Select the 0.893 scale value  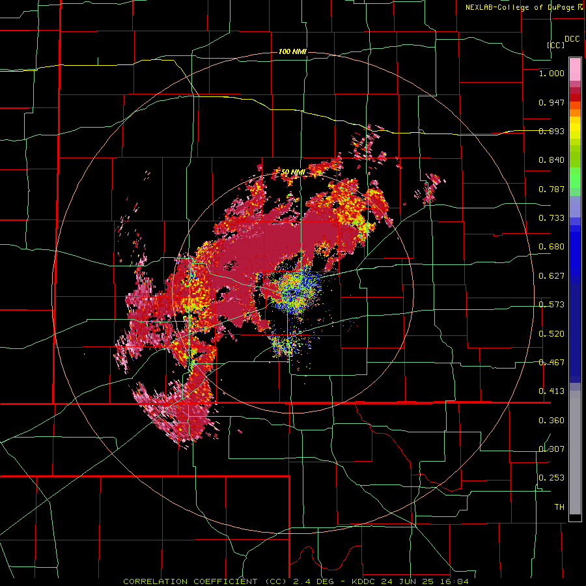[x=551, y=131]
